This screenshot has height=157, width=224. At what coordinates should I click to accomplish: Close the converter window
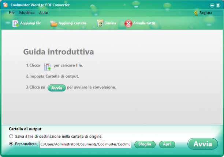pyautogui.click(x=218, y=5)
